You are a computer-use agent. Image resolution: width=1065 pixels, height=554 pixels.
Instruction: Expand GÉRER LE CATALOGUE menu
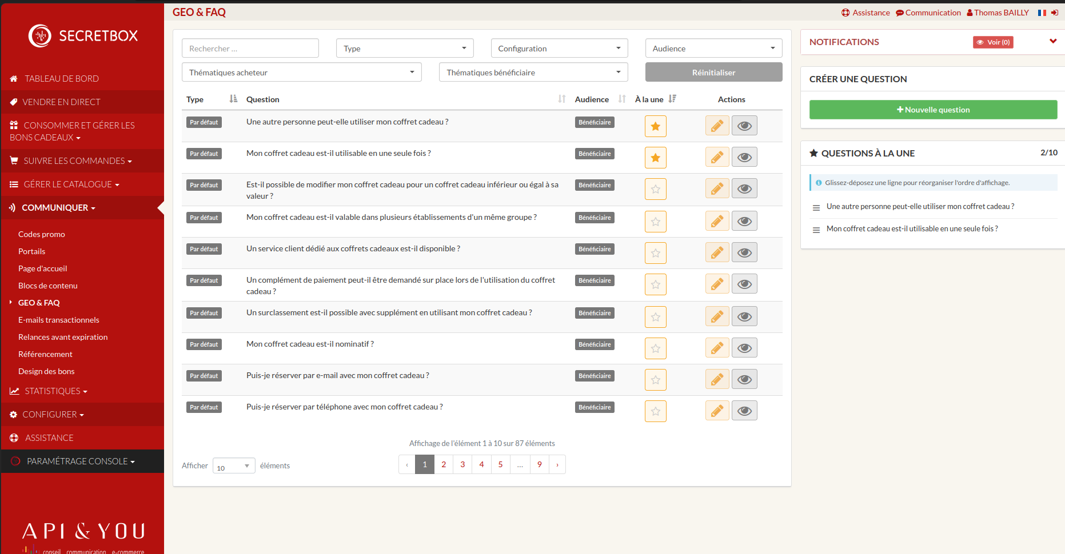82,184
